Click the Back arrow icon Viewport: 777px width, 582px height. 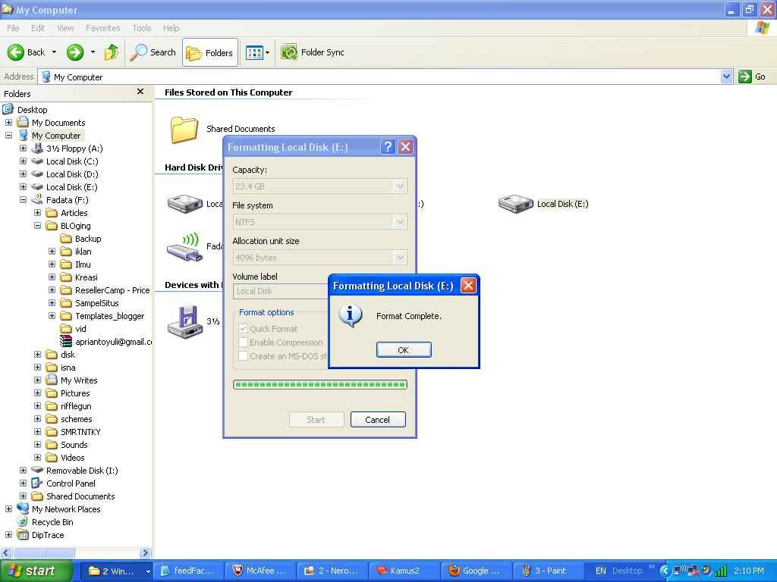pos(15,52)
